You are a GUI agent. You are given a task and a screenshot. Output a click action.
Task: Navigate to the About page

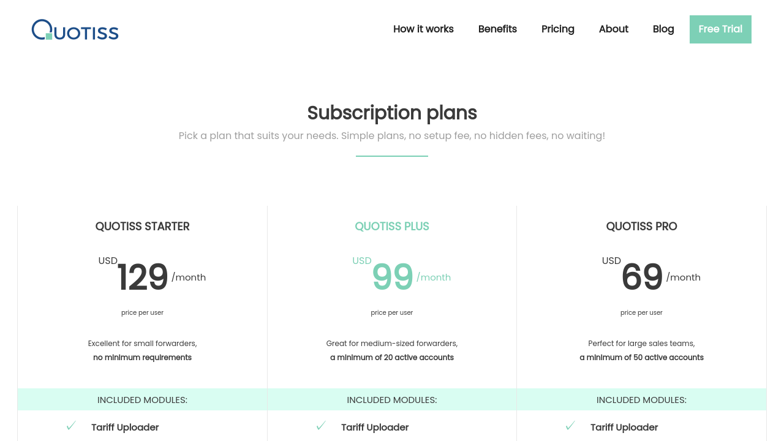point(613,29)
